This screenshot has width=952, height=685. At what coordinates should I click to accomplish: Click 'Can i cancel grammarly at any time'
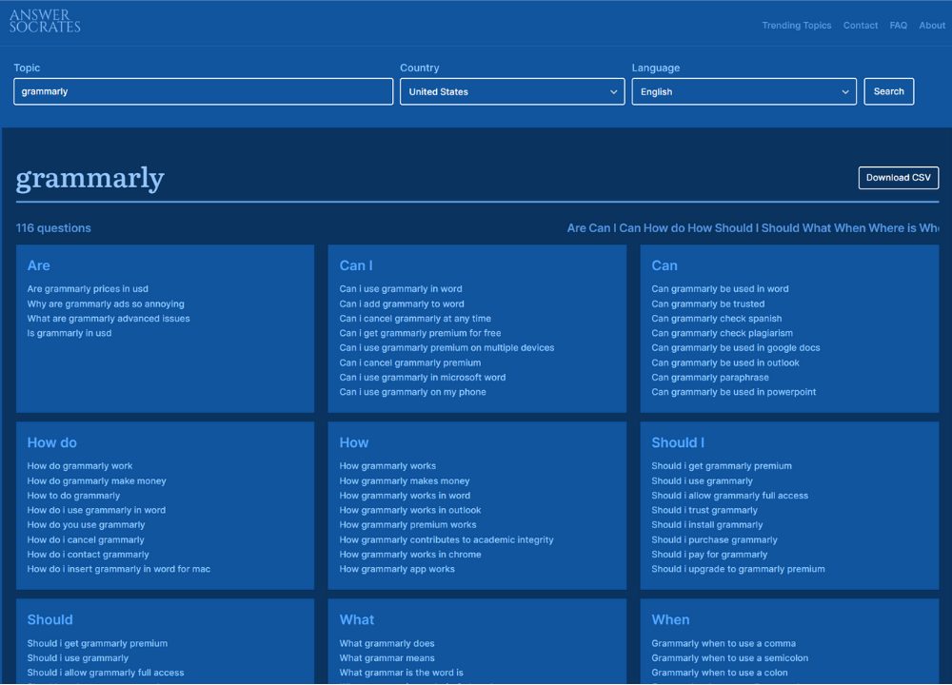click(415, 319)
